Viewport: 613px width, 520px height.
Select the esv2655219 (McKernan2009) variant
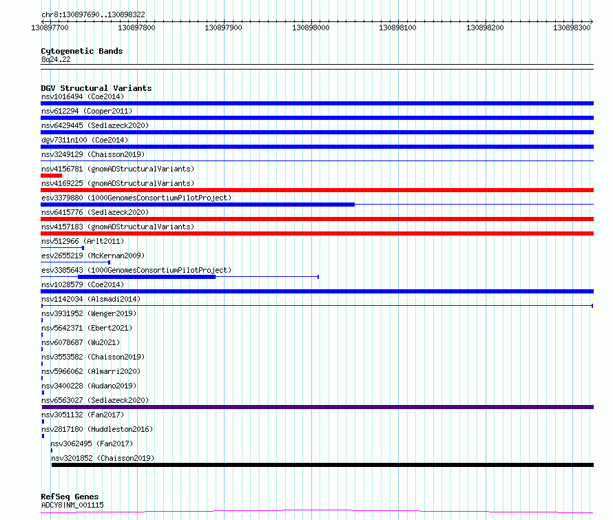(93, 256)
